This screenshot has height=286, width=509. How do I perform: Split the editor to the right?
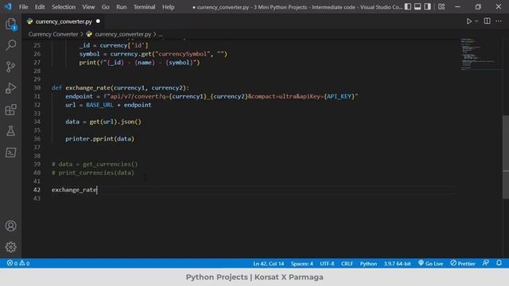click(487, 21)
